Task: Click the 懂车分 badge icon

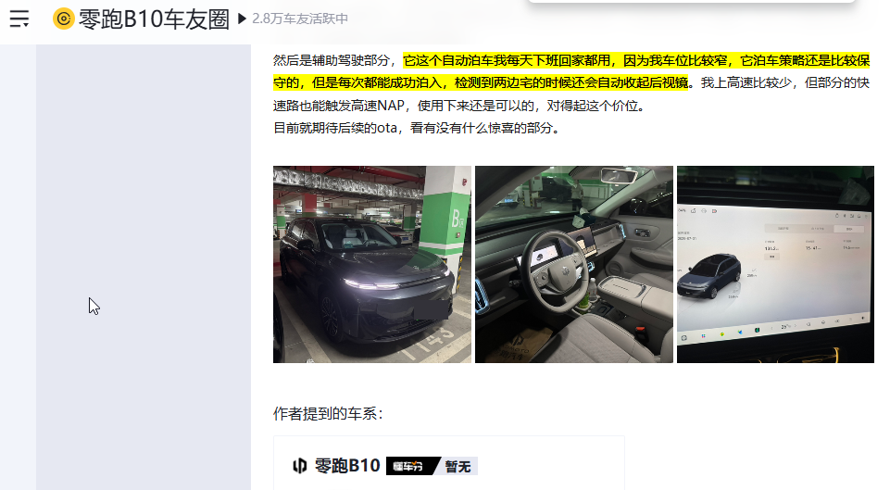Action: coord(413,466)
